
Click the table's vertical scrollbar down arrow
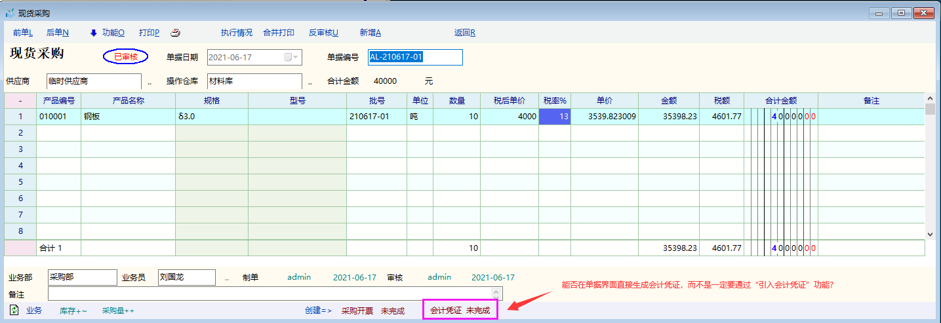[x=930, y=234]
